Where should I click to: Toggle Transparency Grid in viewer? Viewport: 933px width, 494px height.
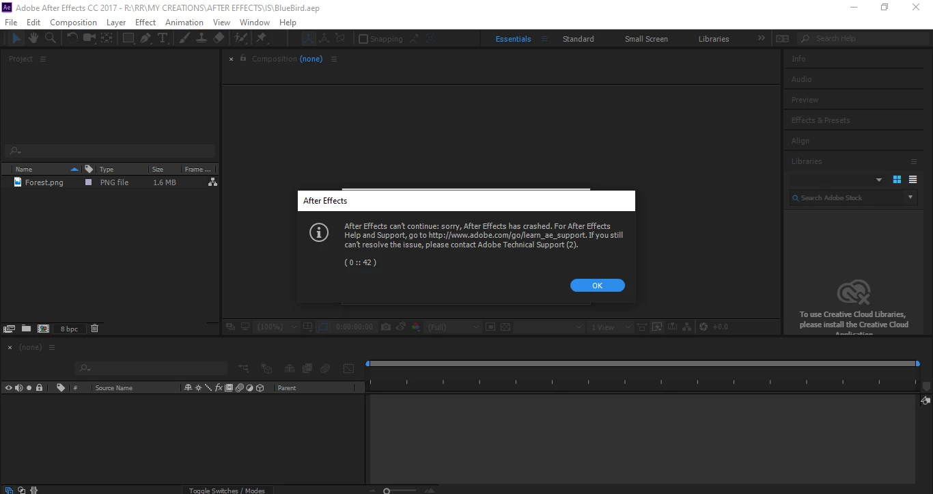(505, 327)
